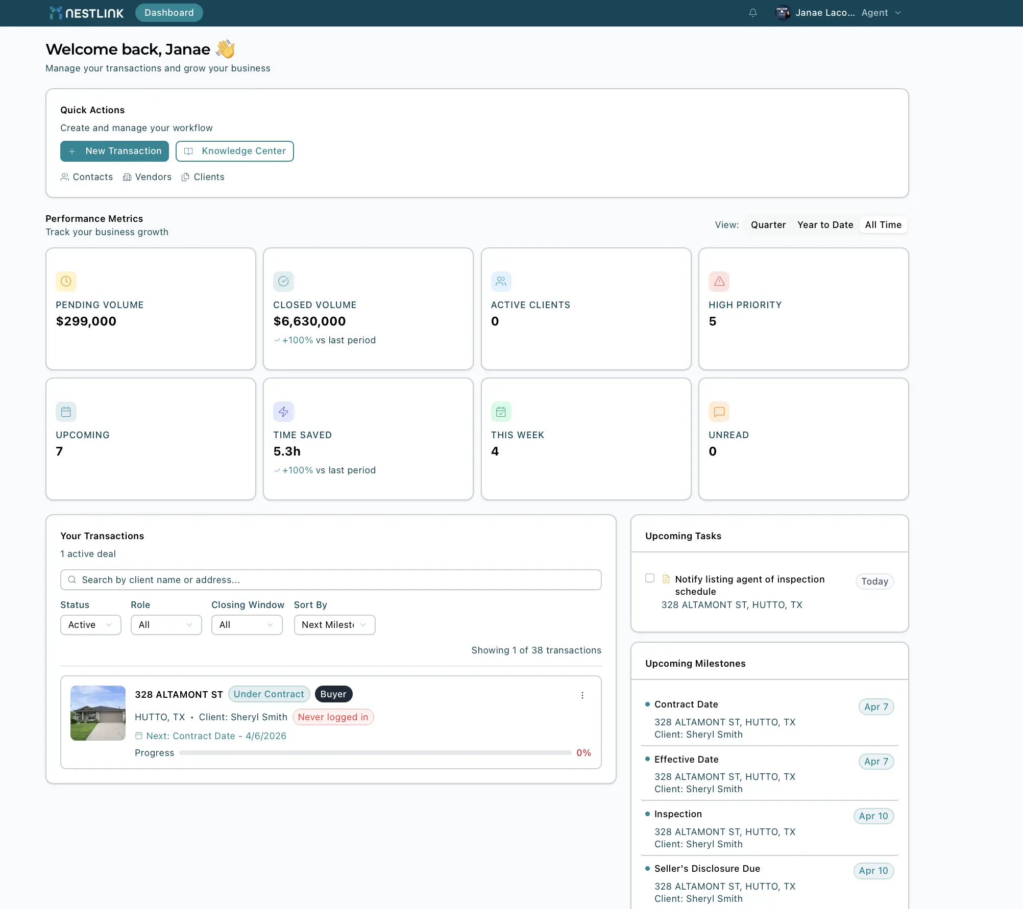Open three-dot menu for 328 Altamont St
Screen dimensions: 1023x909
582,695
